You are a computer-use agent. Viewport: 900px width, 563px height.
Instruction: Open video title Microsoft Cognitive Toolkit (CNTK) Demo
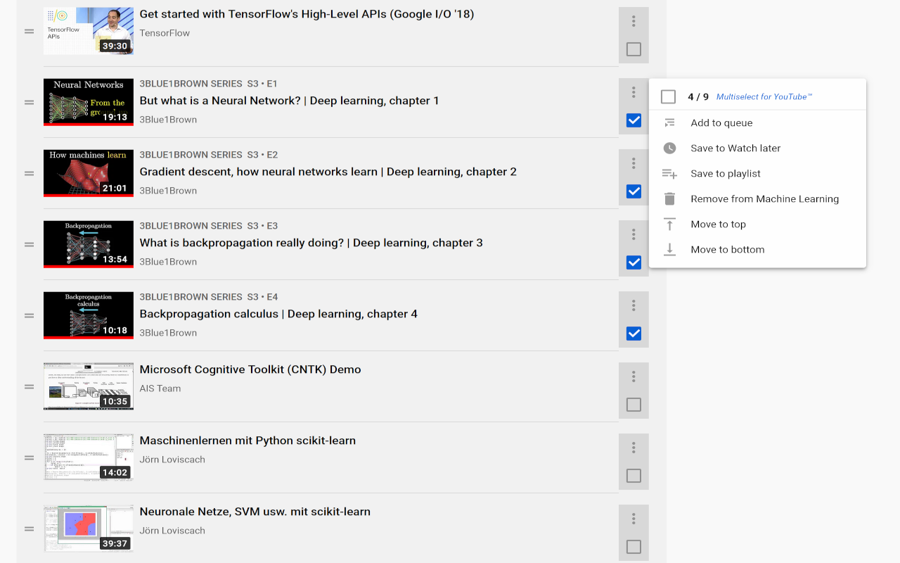click(250, 369)
